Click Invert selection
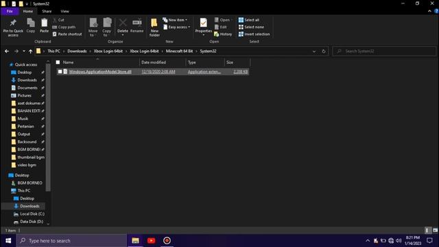This screenshot has width=439, height=247. (254, 34)
